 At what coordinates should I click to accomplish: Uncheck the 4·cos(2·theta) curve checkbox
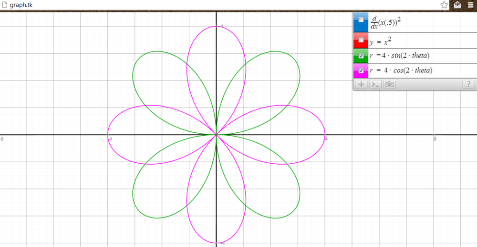point(361,70)
